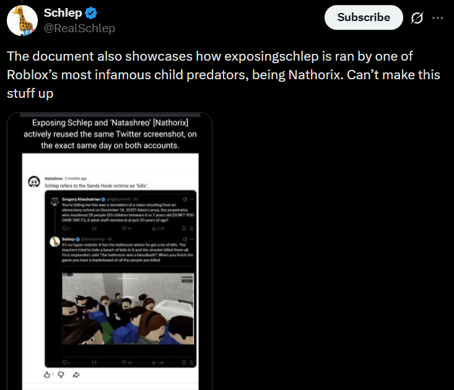Image resolution: width=454 pixels, height=390 pixels.
Task: Open the @RealSchlep handle link
Action: [79, 28]
